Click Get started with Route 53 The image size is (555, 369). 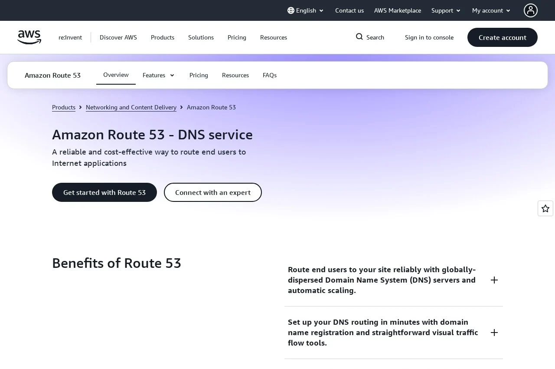[x=104, y=192]
